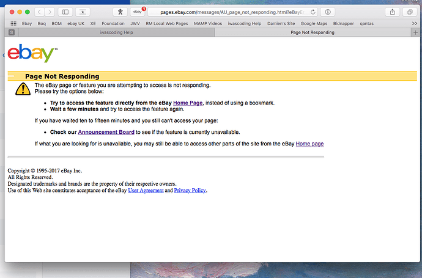Viewport: 422px width, 278px height.
Task: Open the qantas bookmark
Action: coord(366,23)
